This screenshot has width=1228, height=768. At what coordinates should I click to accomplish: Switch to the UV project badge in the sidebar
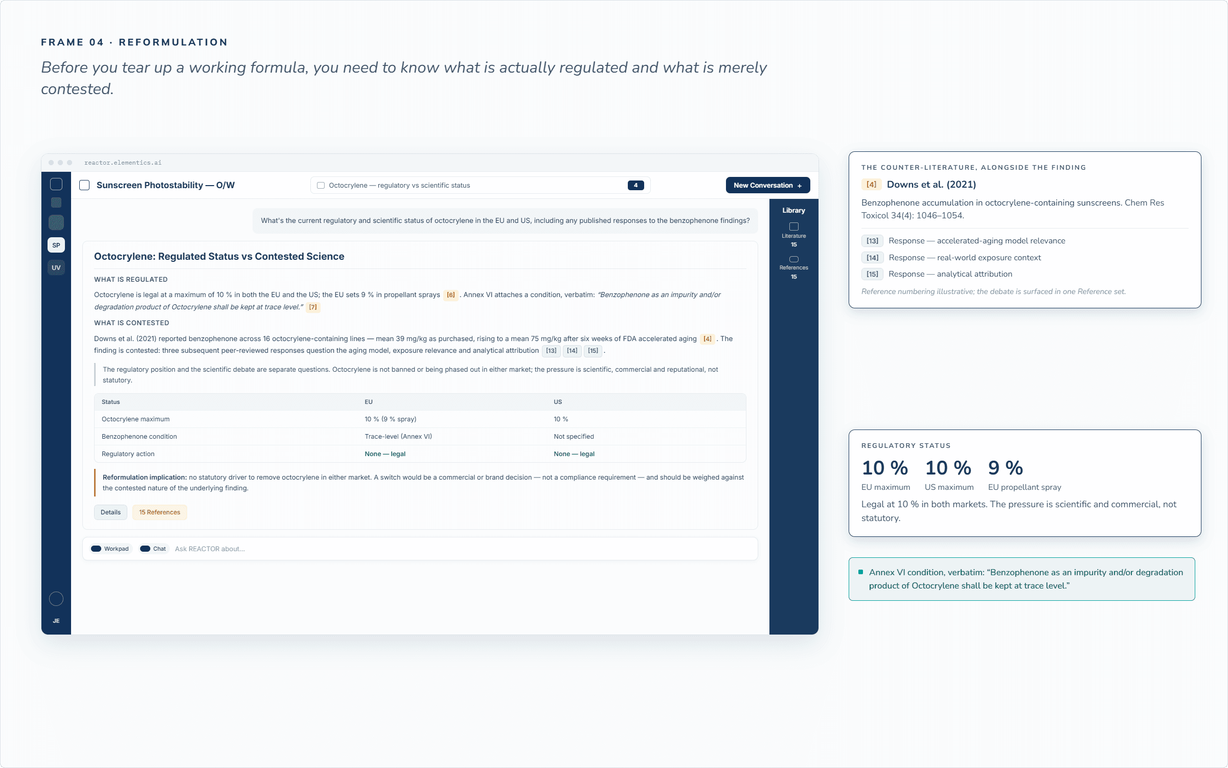56,267
